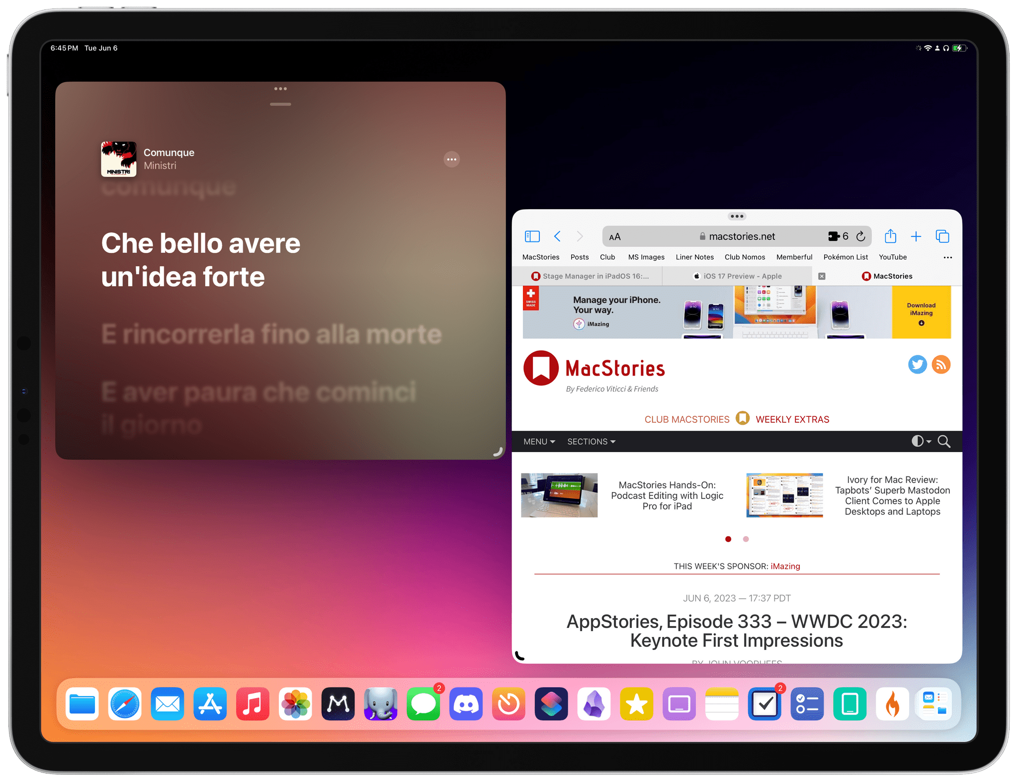Viewport: 1018px width, 783px height.
Task: Open Club MacStories link
Action: pyautogui.click(x=687, y=419)
